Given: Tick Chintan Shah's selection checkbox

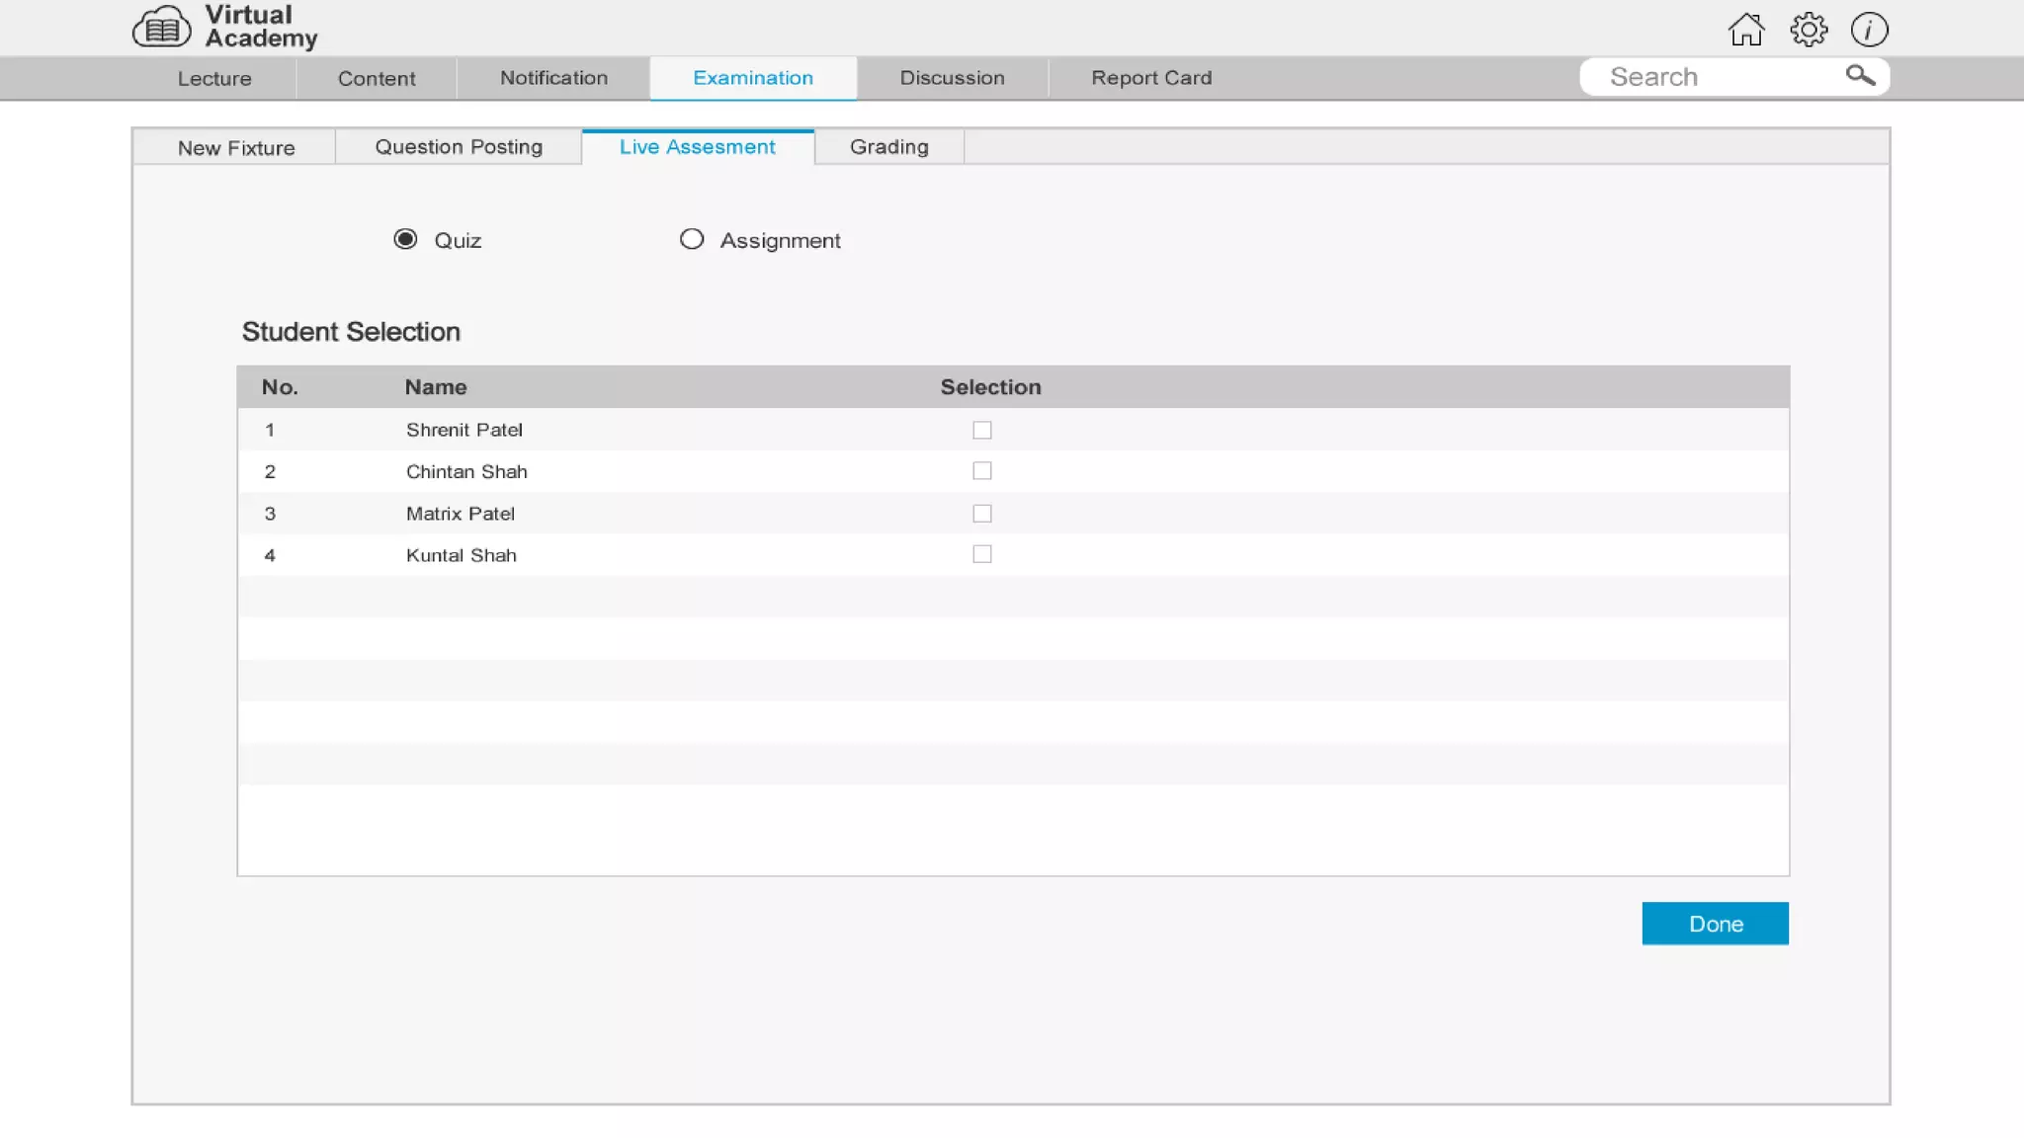Looking at the screenshot, I should coord(981,471).
